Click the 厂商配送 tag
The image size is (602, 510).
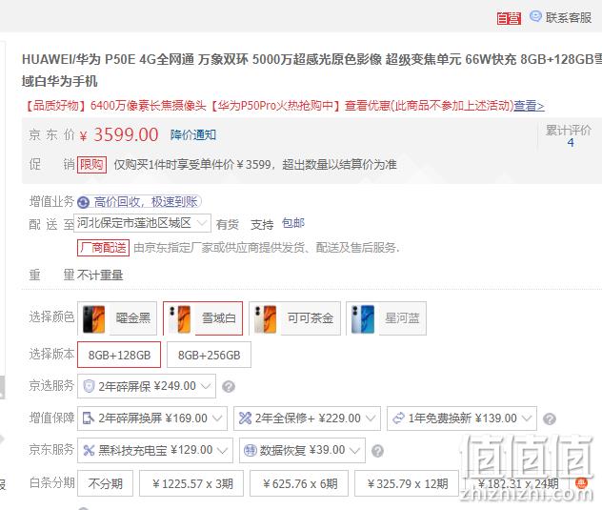(103, 248)
